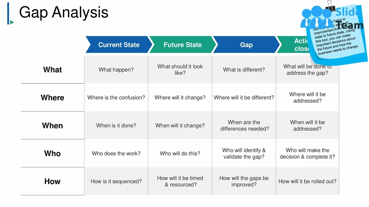The width and height of the screenshot is (369, 207).
Task: Click the Gap arrow header
Action: [x=246, y=45]
